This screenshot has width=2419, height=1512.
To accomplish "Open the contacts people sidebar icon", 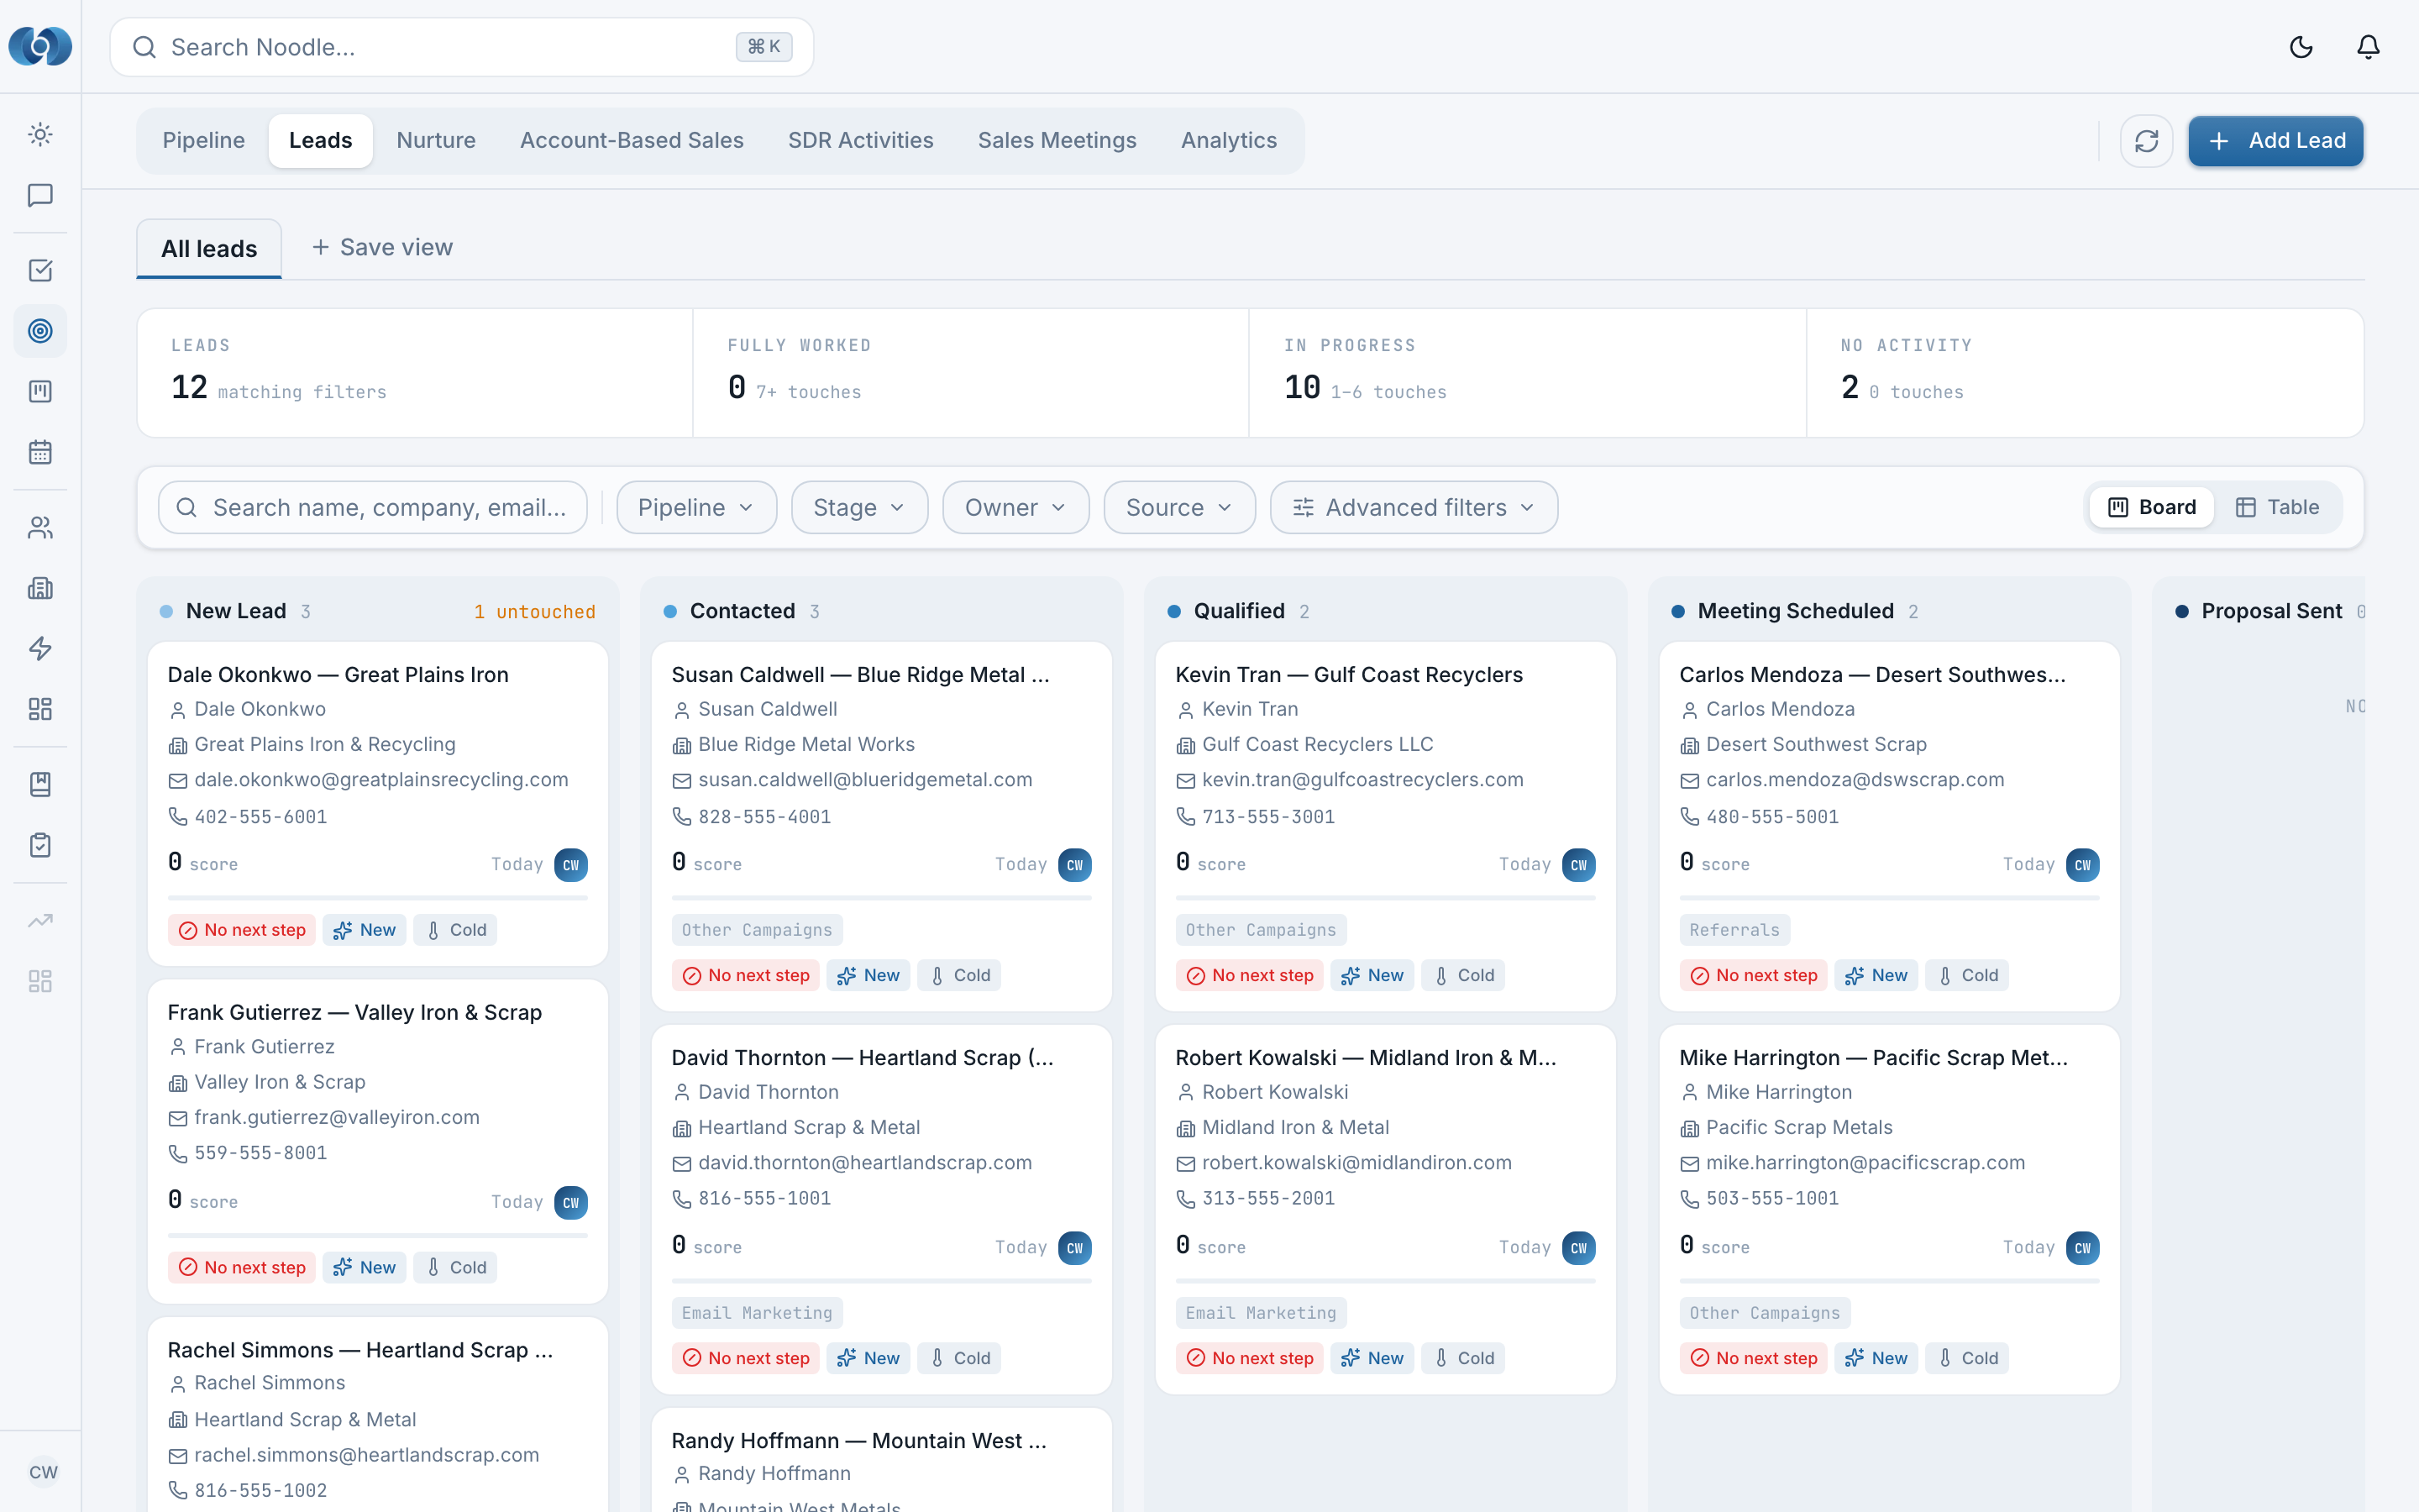I will click(40, 527).
